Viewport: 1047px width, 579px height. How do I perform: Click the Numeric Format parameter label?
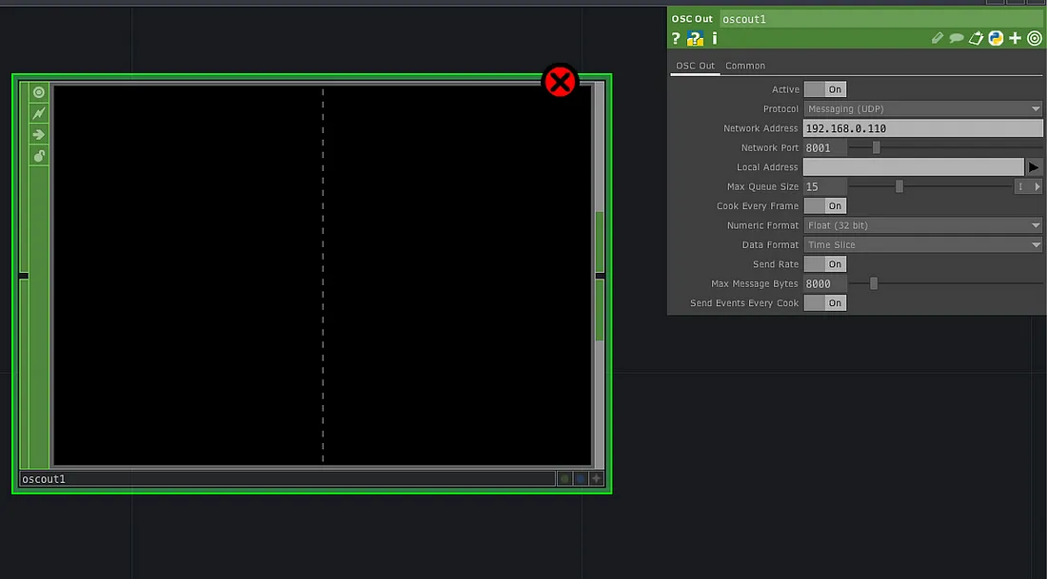[x=762, y=225]
